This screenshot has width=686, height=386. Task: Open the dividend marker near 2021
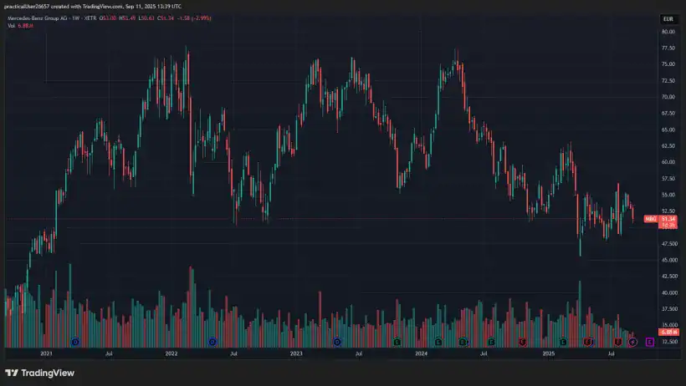(x=76, y=341)
